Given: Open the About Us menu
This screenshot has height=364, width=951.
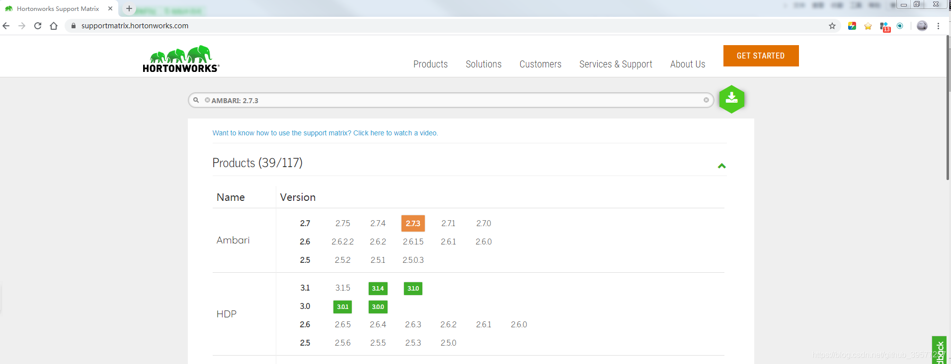Looking at the screenshot, I should [688, 64].
